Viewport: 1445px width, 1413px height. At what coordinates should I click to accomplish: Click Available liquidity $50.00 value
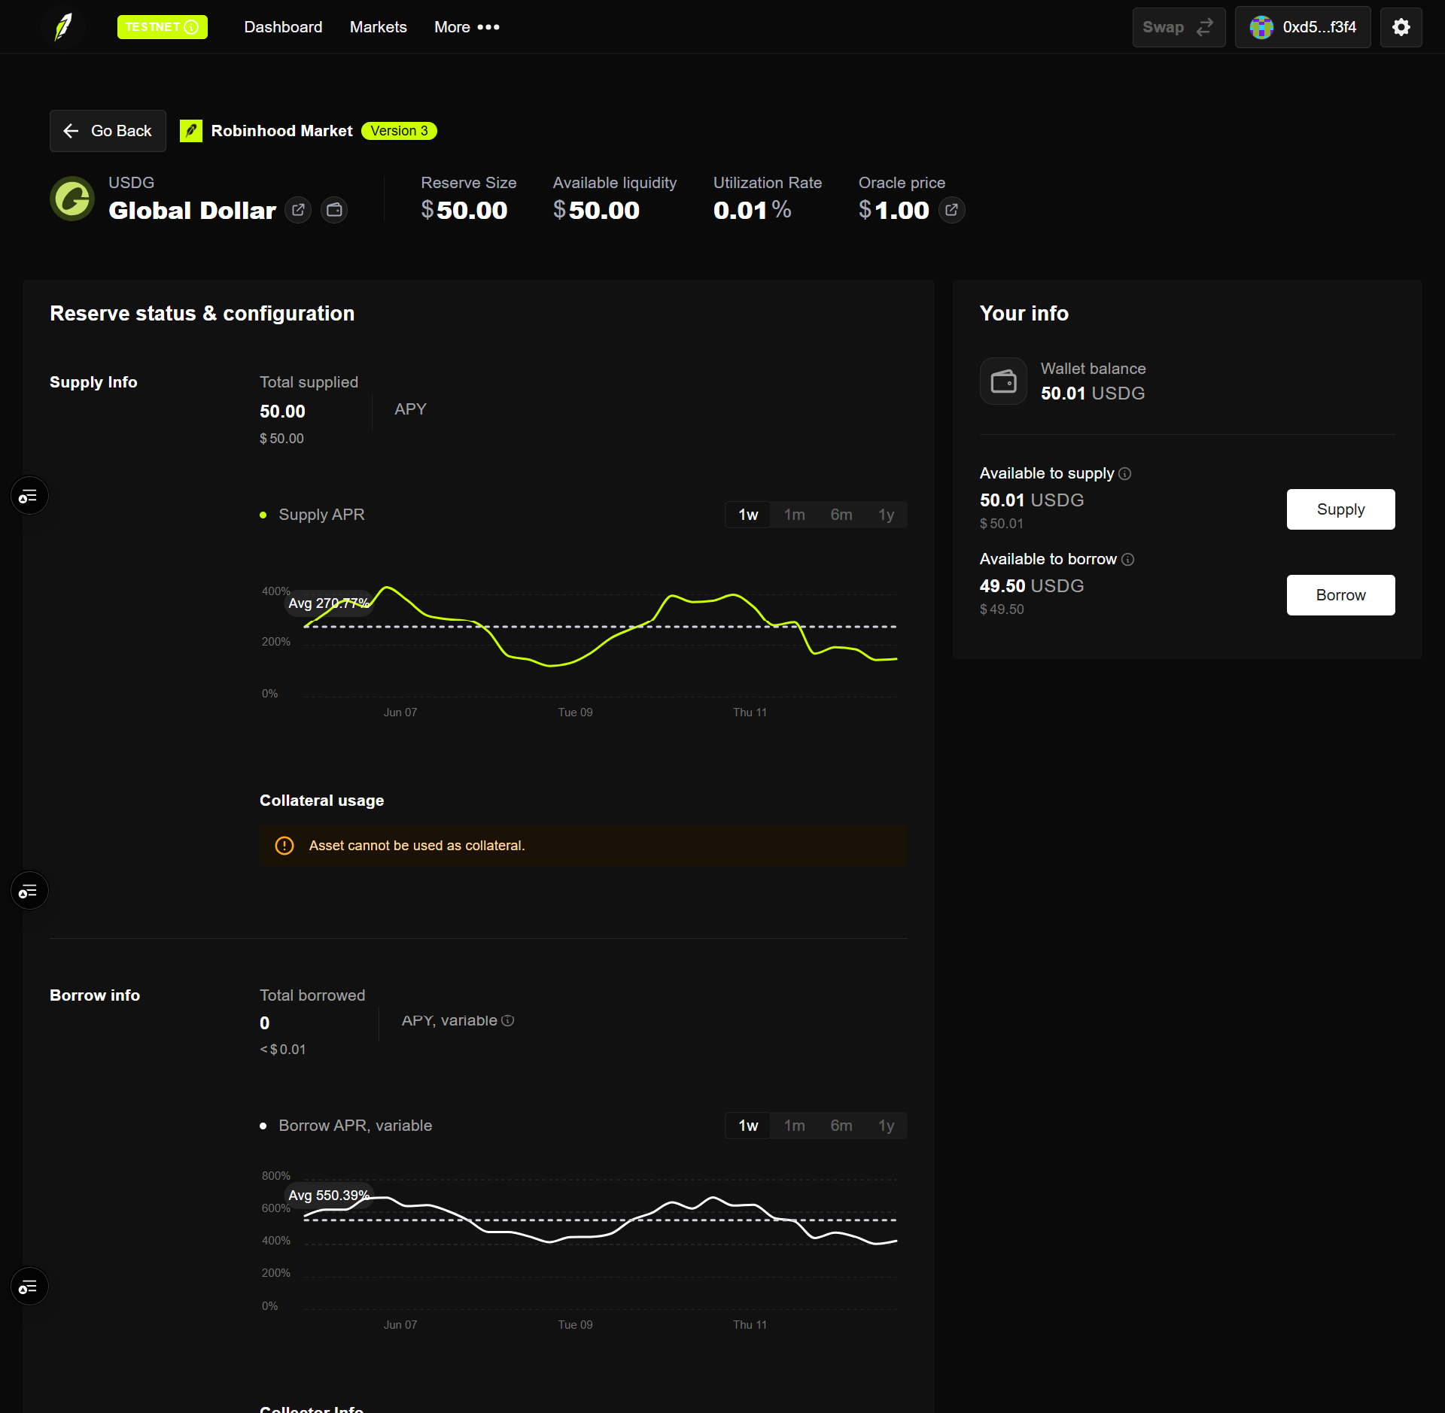point(596,210)
